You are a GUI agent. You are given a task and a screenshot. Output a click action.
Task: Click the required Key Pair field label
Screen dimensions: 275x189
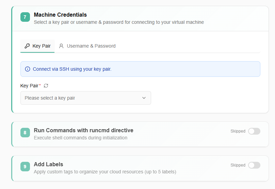29,86
